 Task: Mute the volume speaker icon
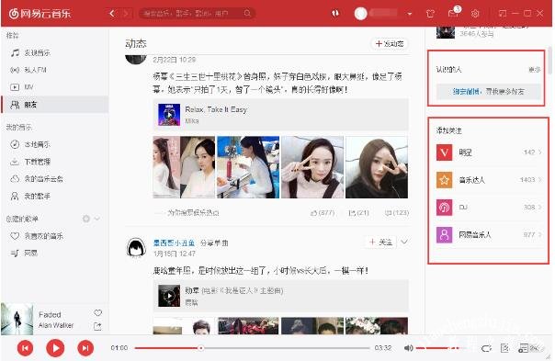pyautogui.click(x=408, y=348)
